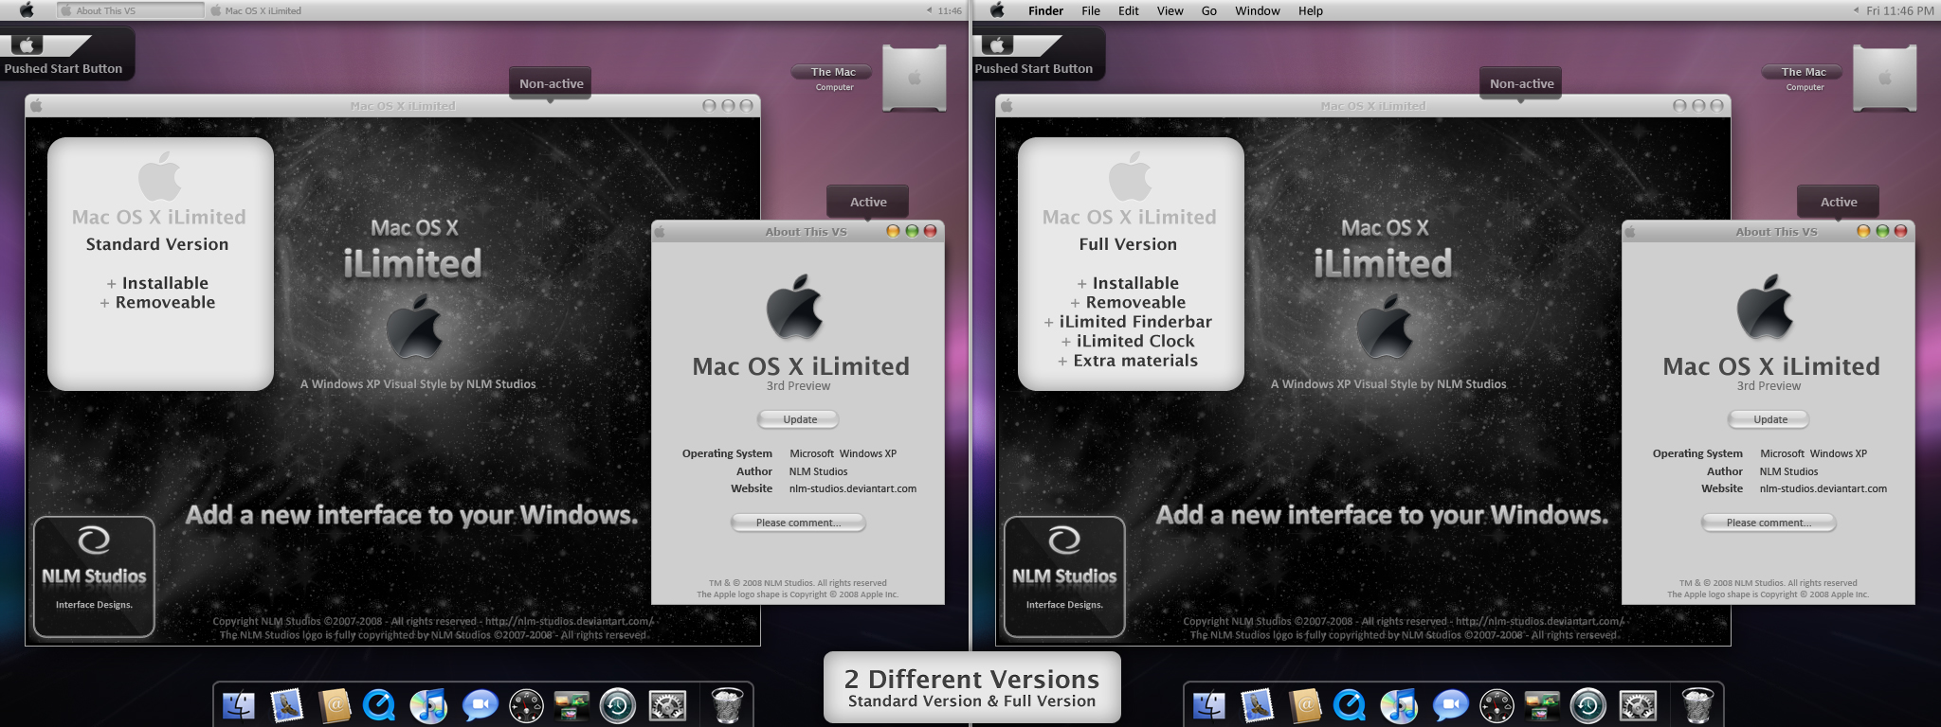Close Full Version's About This VS window

tap(1900, 231)
